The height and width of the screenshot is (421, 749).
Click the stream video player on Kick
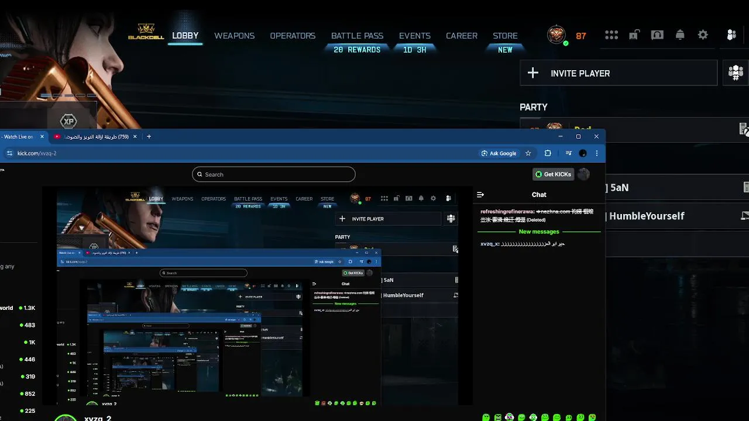[x=257, y=295]
